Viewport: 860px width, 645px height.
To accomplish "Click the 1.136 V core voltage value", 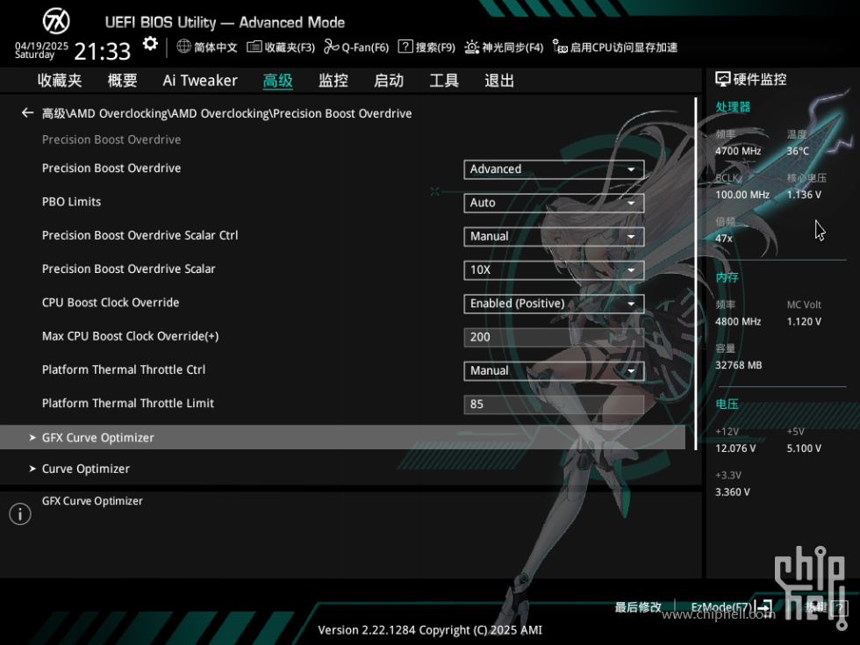I will click(x=804, y=195).
